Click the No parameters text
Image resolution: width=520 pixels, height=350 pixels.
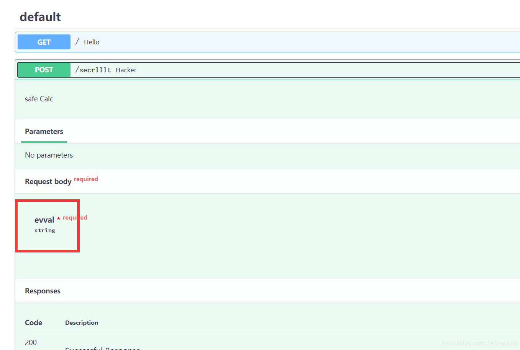(x=49, y=155)
